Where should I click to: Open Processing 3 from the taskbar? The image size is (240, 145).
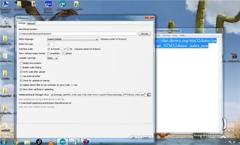click(39, 142)
